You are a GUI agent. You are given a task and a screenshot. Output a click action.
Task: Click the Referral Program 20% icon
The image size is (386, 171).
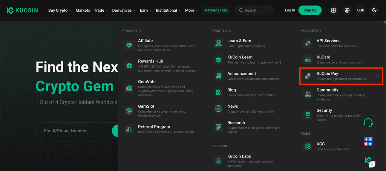(129, 129)
